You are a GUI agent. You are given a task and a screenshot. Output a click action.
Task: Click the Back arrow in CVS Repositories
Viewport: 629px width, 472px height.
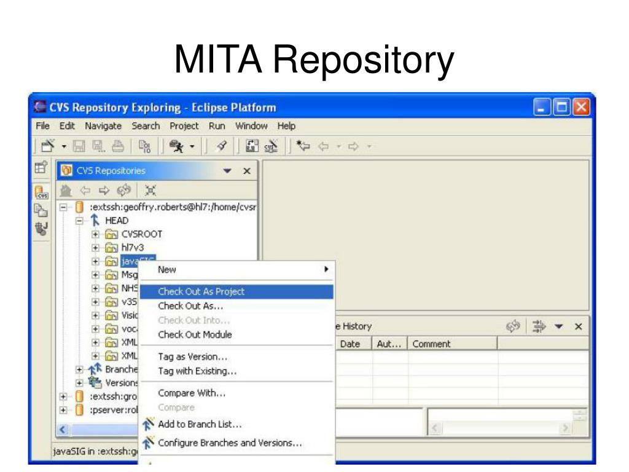click(x=85, y=191)
